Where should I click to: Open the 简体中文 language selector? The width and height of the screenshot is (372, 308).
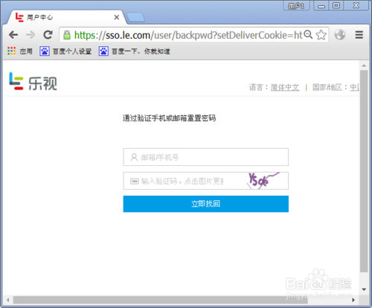[285, 87]
